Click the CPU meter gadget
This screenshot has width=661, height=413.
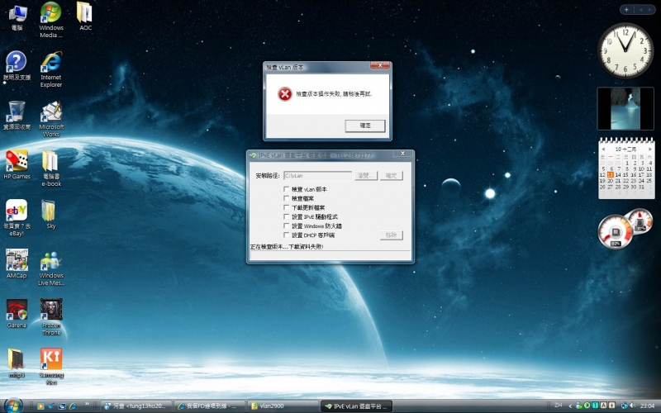point(616,232)
